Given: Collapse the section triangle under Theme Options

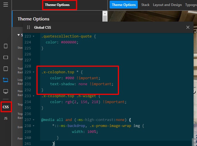Looking at the screenshot, I should tap(19, 35).
